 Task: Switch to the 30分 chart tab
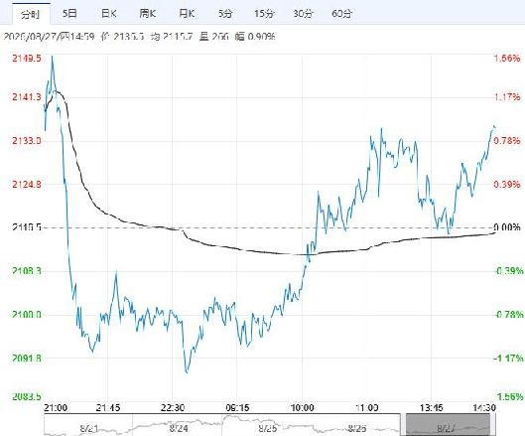pos(303,14)
